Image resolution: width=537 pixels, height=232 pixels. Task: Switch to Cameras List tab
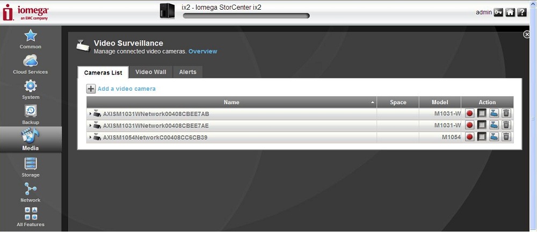tap(103, 73)
